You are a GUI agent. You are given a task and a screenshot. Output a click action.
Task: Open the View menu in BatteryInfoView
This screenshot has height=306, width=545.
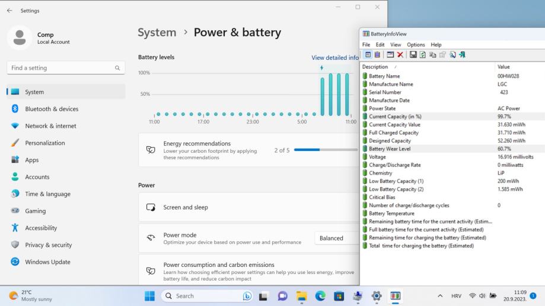tap(396, 45)
